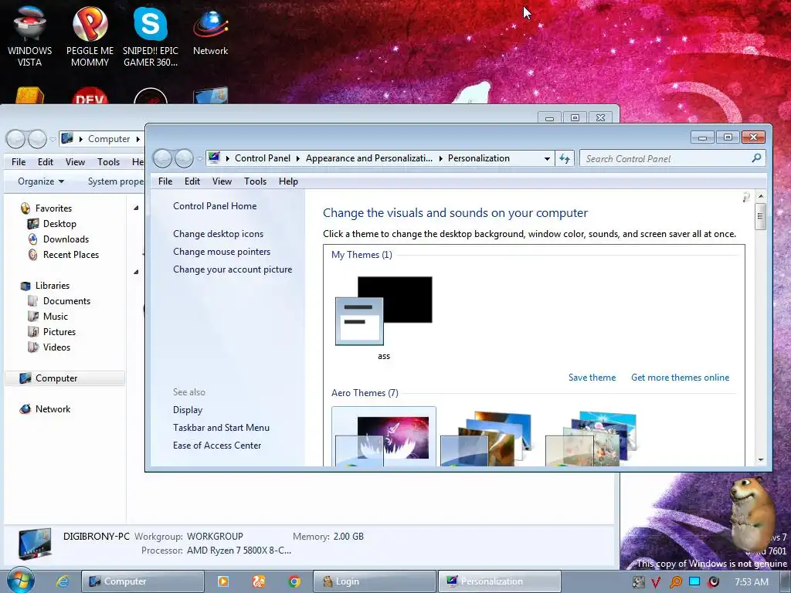
Task: Click the help question mark icon
Action: tap(746, 197)
